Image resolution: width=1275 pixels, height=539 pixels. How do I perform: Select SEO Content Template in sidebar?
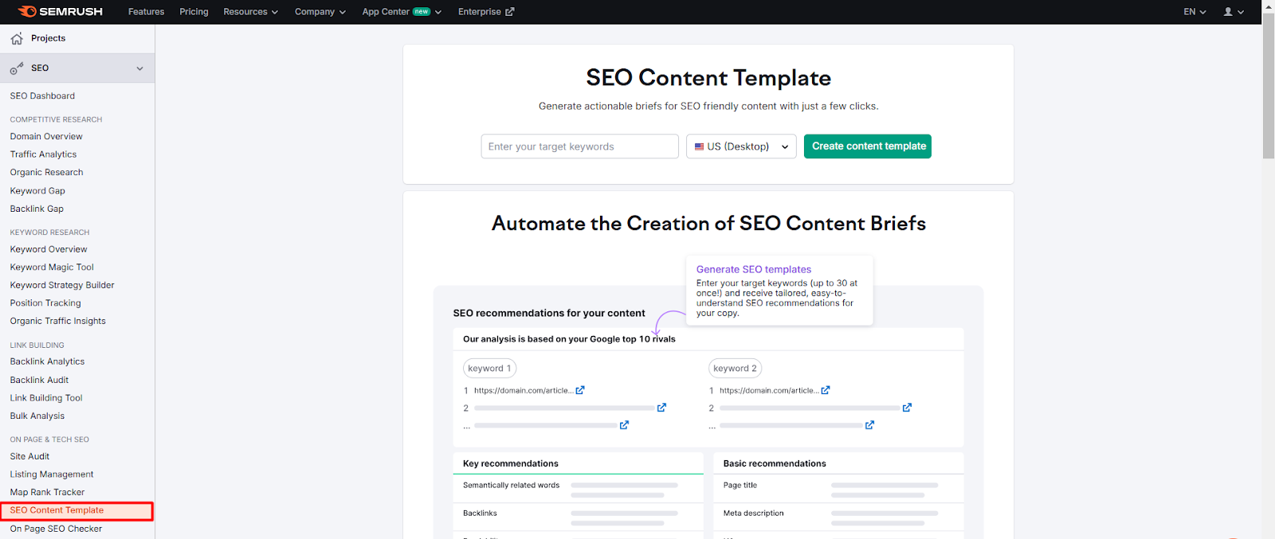pyautogui.click(x=57, y=510)
